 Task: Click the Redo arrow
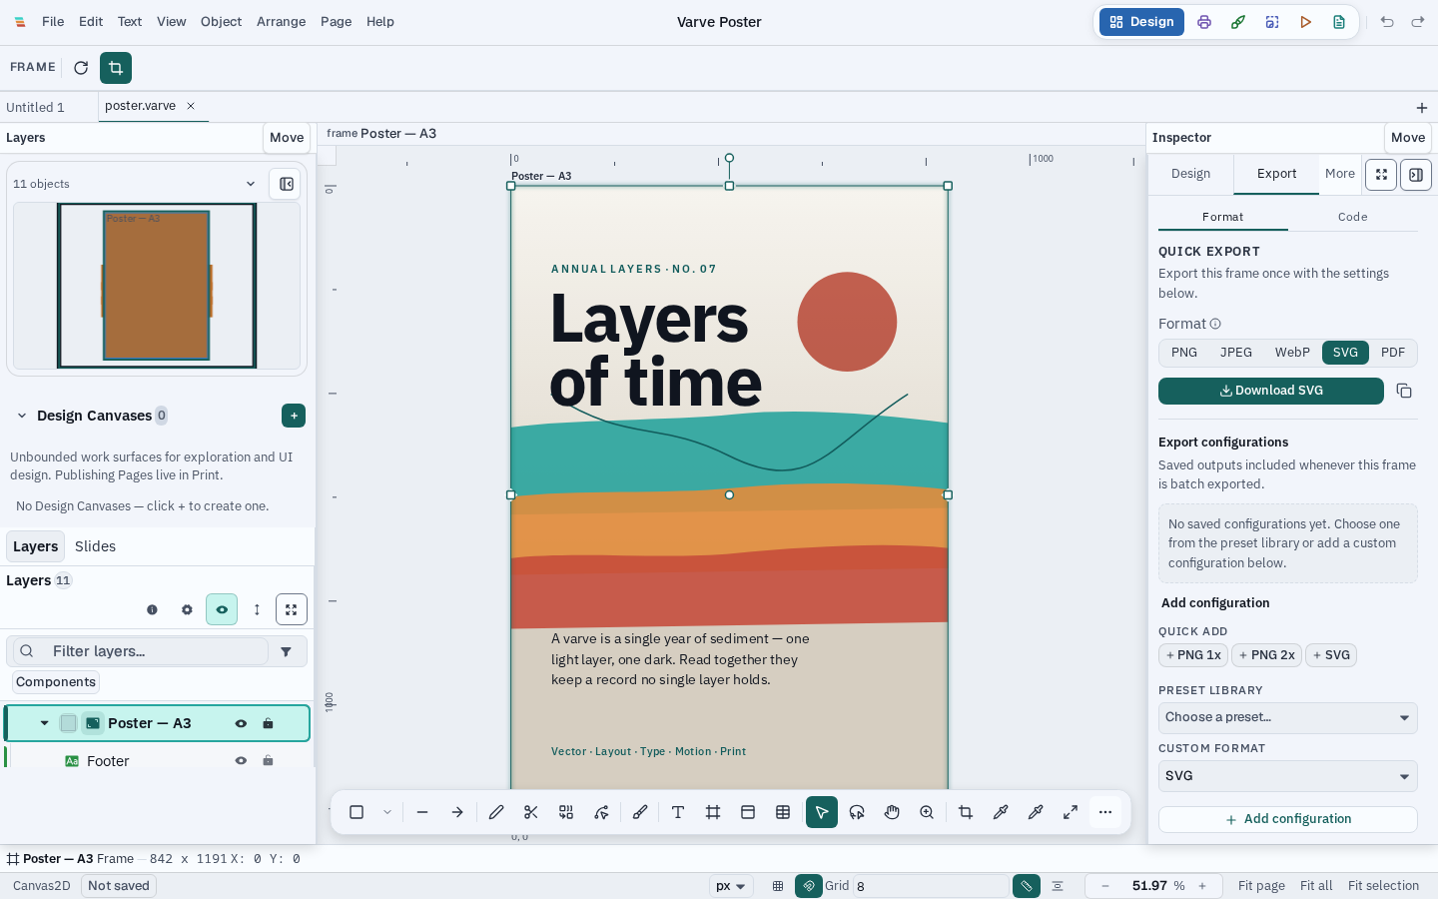point(1418,22)
